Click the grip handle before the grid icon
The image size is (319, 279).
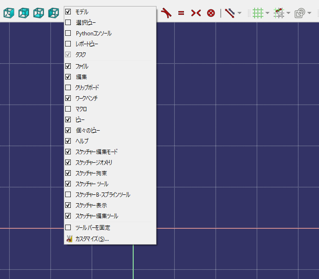pyautogui.click(x=249, y=13)
